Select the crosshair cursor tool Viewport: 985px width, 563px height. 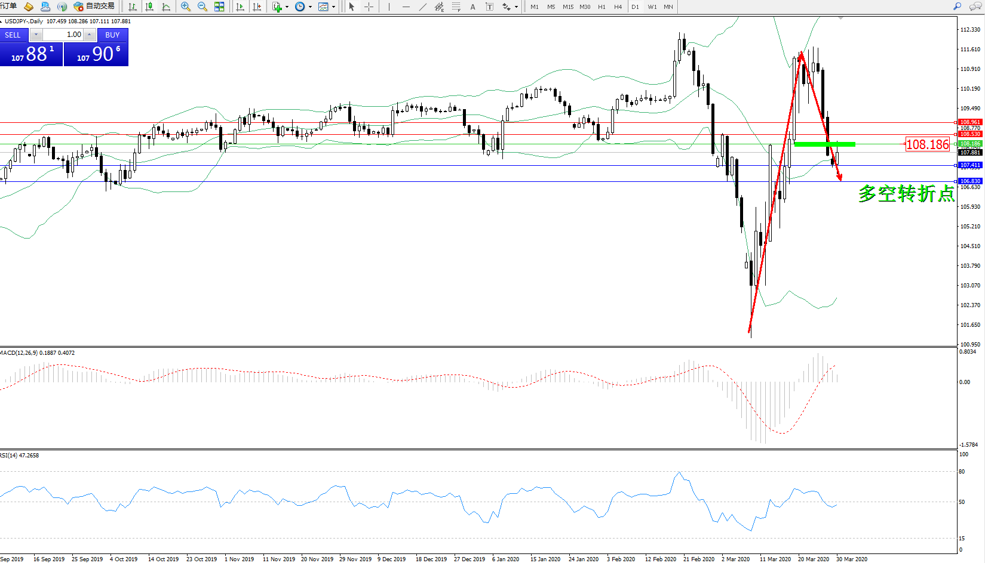(x=369, y=7)
